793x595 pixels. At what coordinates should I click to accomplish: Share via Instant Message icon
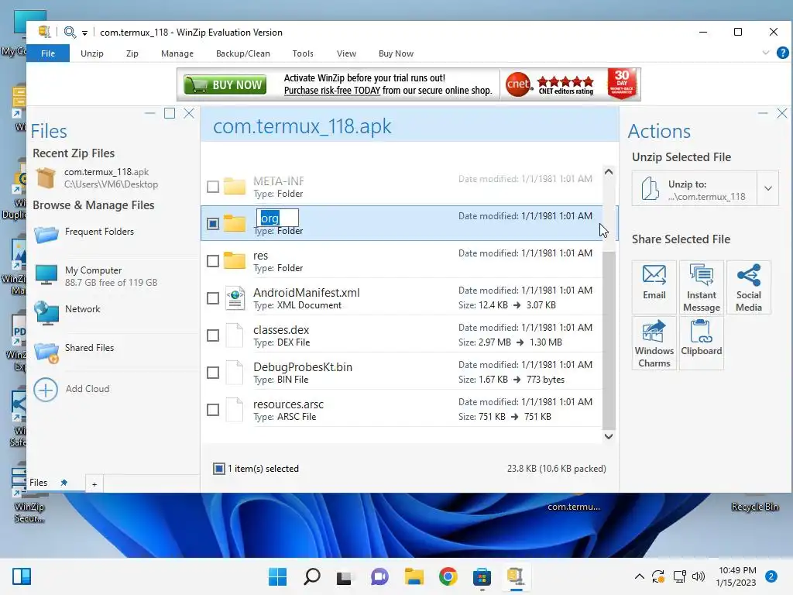(701, 287)
